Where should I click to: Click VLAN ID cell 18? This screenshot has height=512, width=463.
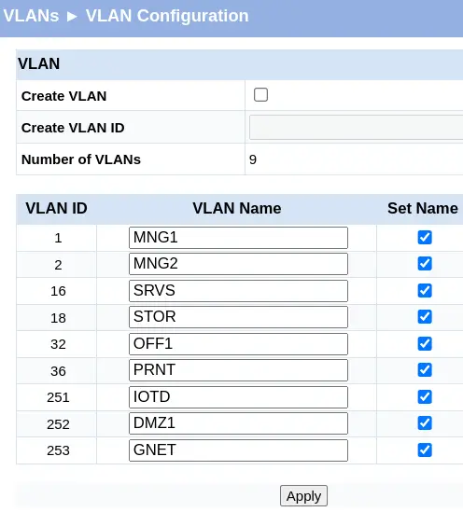(x=58, y=318)
